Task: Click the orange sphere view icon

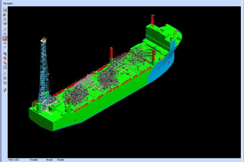Action: pyautogui.click(x=5, y=23)
